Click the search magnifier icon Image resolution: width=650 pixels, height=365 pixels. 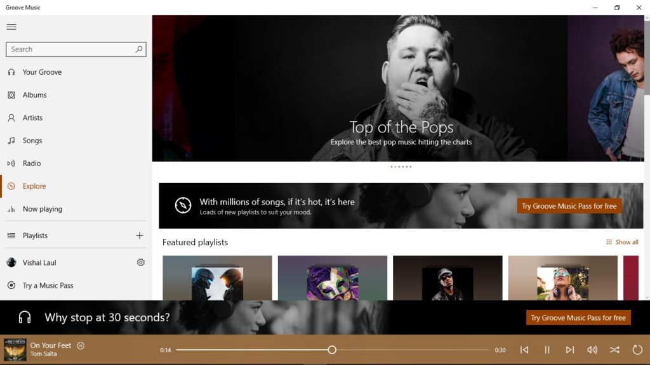point(139,49)
